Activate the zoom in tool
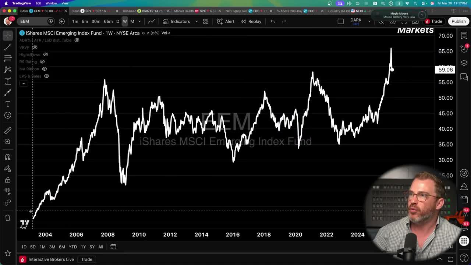This screenshot has height=265, width=471. tap(8, 142)
